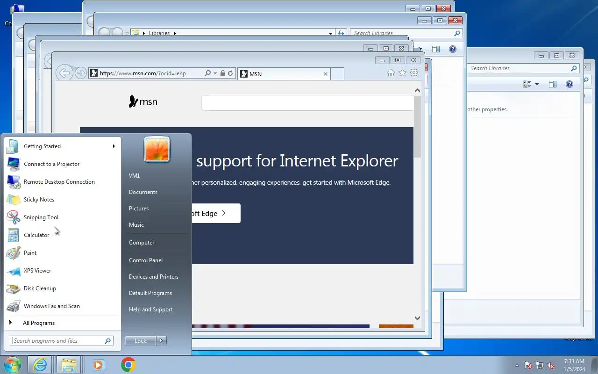Launch Calculator from the Start menu

click(x=62, y=235)
